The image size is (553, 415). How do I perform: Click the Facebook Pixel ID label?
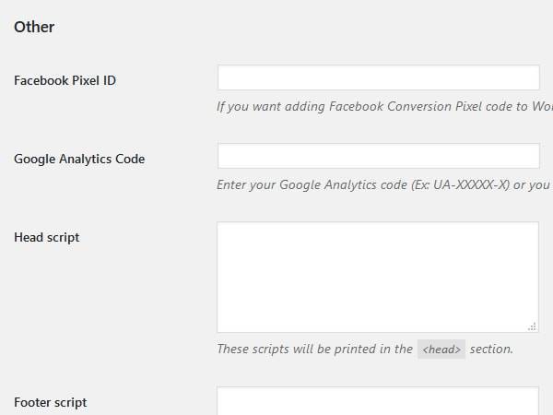[65, 80]
